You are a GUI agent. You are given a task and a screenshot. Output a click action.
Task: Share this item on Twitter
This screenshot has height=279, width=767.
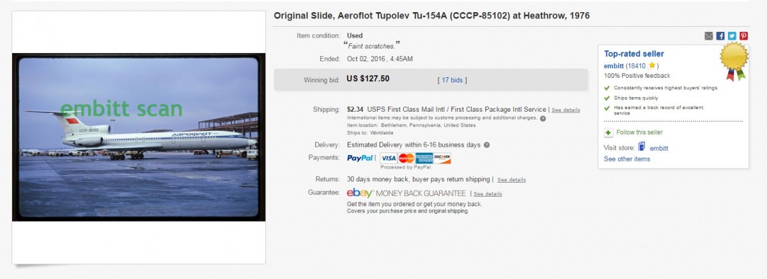[732, 36]
